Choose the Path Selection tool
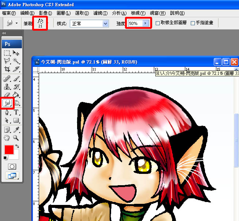 pyautogui.click(x=7, y=120)
